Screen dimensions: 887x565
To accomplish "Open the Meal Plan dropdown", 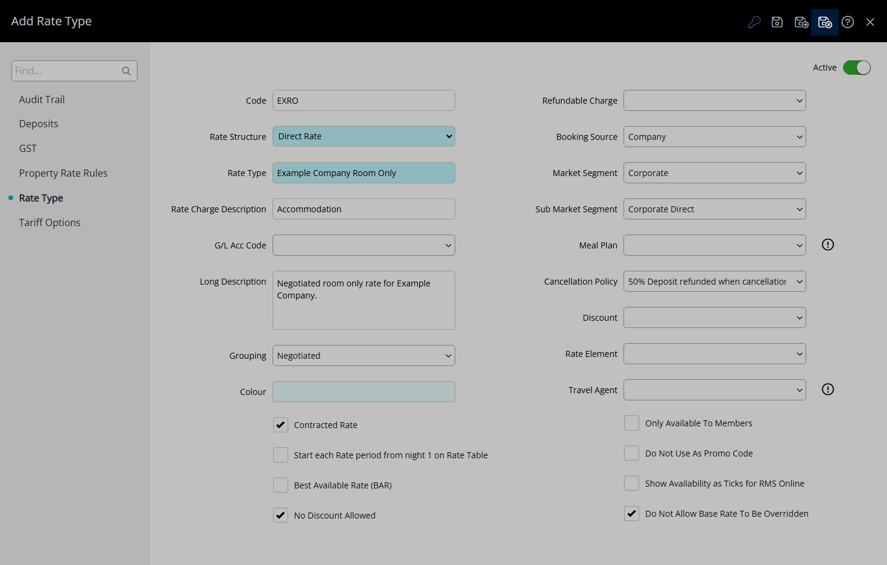I will [x=715, y=245].
